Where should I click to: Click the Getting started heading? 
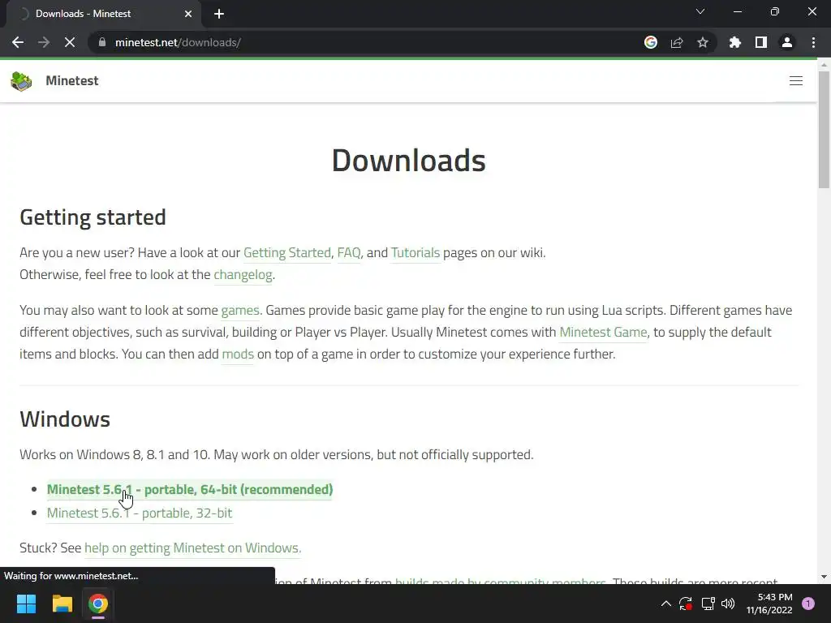coord(93,217)
